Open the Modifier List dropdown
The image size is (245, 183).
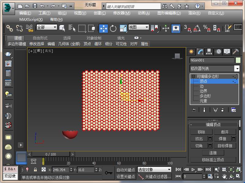click(215, 68)
